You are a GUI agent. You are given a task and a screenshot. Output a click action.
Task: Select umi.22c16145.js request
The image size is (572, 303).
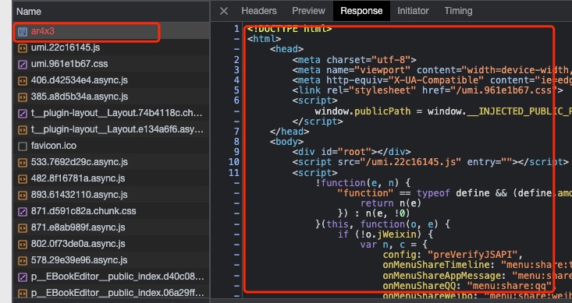(112, 48)
